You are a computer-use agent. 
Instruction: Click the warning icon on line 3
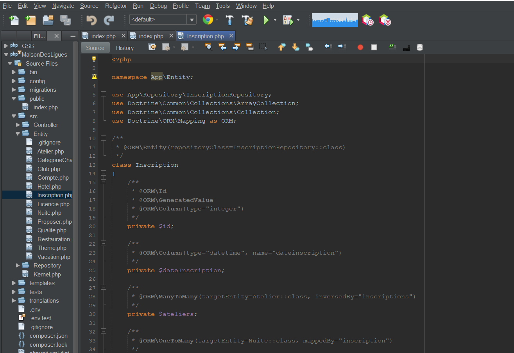coord(94,77)
